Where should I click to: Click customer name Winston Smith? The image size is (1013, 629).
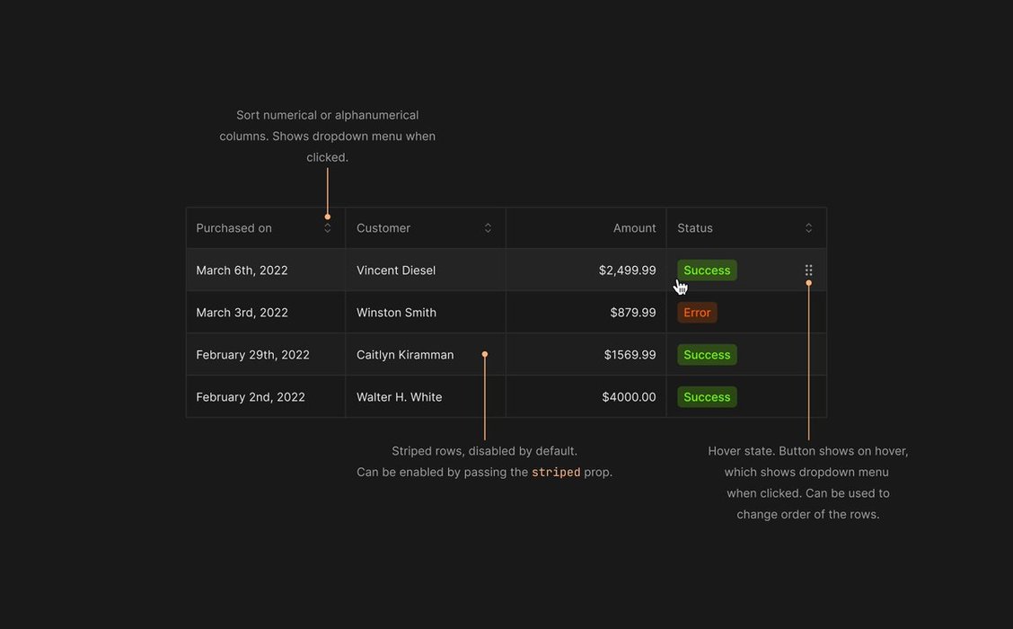[x=396, y=313]
